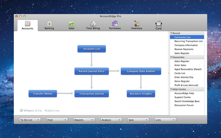Open Discussion Forum link
This screenshot has height=138, width=221.
coord(184,105)
